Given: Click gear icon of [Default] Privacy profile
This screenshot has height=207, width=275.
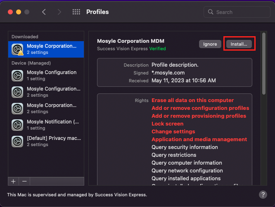Looking at the screenshot, I should point(17,142).
